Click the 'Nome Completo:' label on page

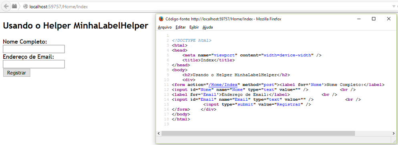(x=25, y=42)
